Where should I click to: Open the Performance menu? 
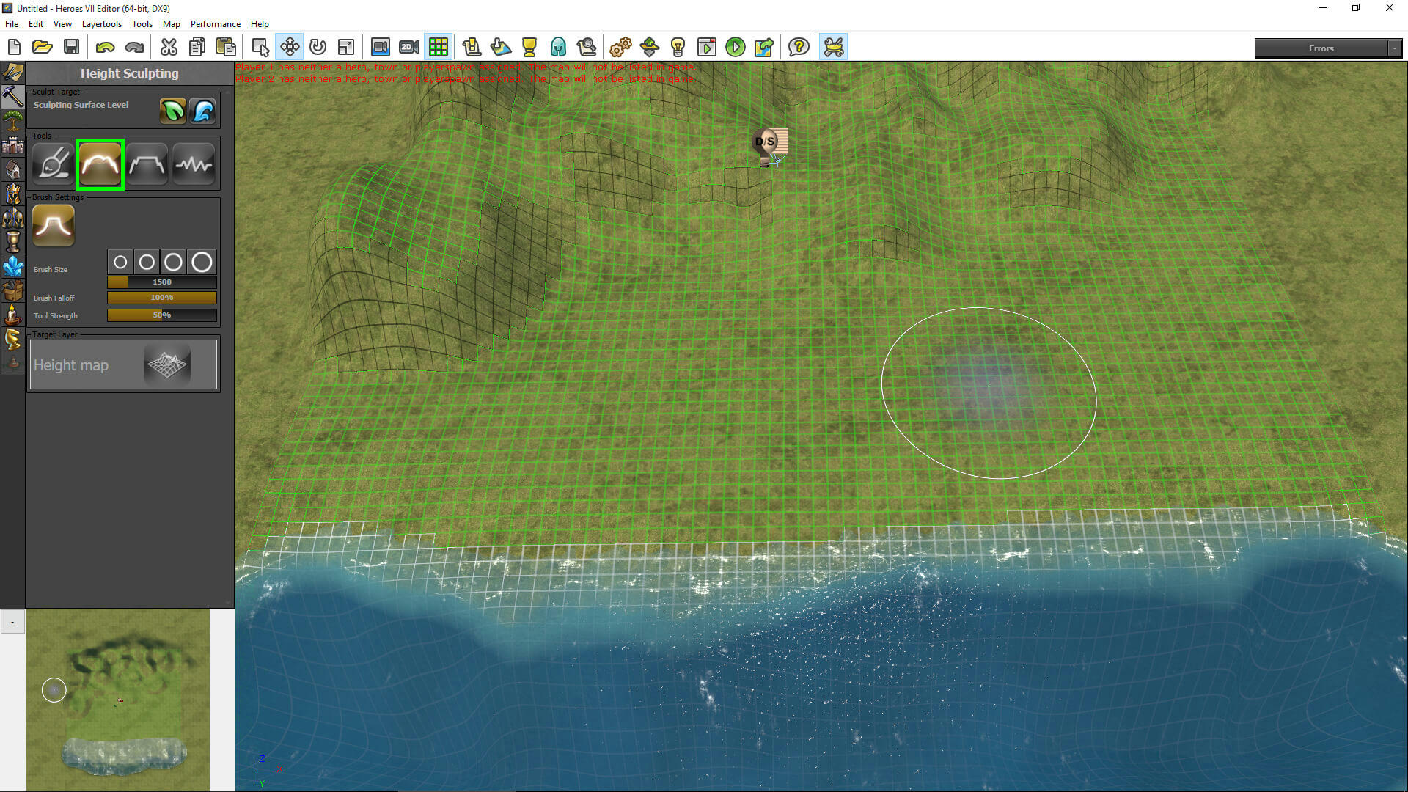click(x=216, y=24)
